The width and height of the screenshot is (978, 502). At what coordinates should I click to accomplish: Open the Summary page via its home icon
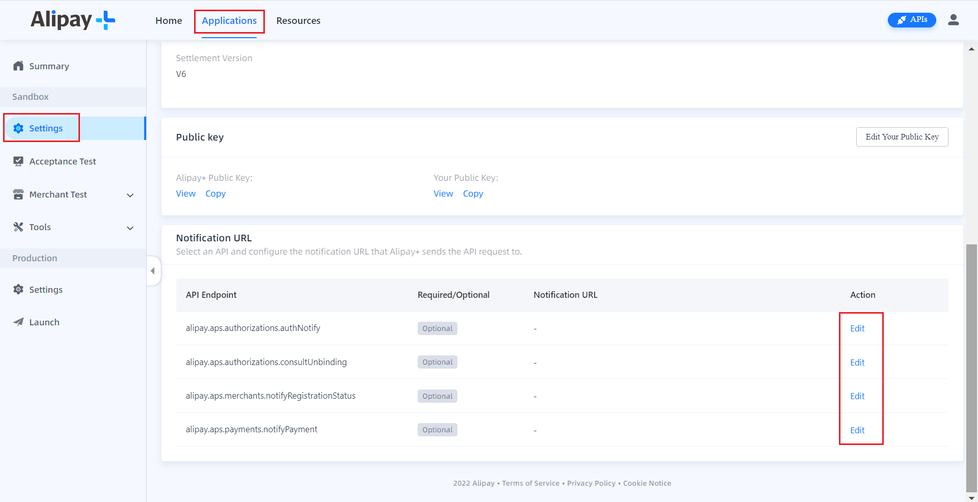(x=18, y=66)
